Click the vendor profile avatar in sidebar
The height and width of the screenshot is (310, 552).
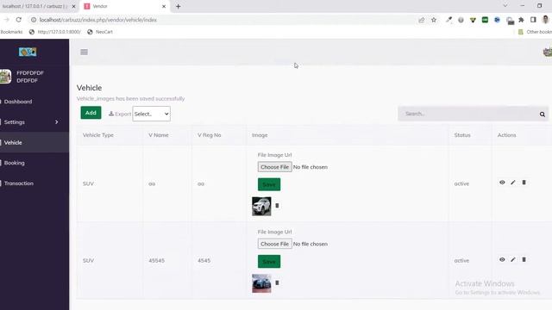[6, 77]
